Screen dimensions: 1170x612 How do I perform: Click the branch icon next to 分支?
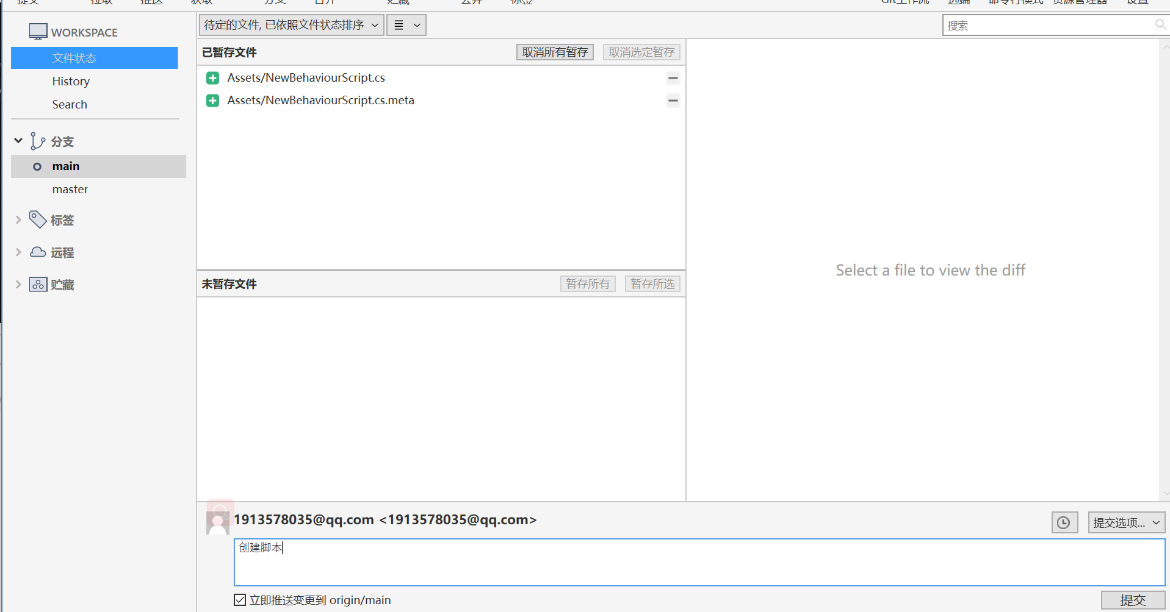[x=37, y=141]
